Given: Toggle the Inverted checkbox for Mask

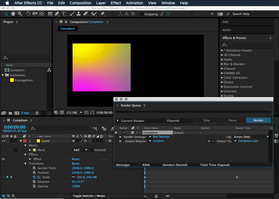Looking at the screenshot, I should 92,150.
